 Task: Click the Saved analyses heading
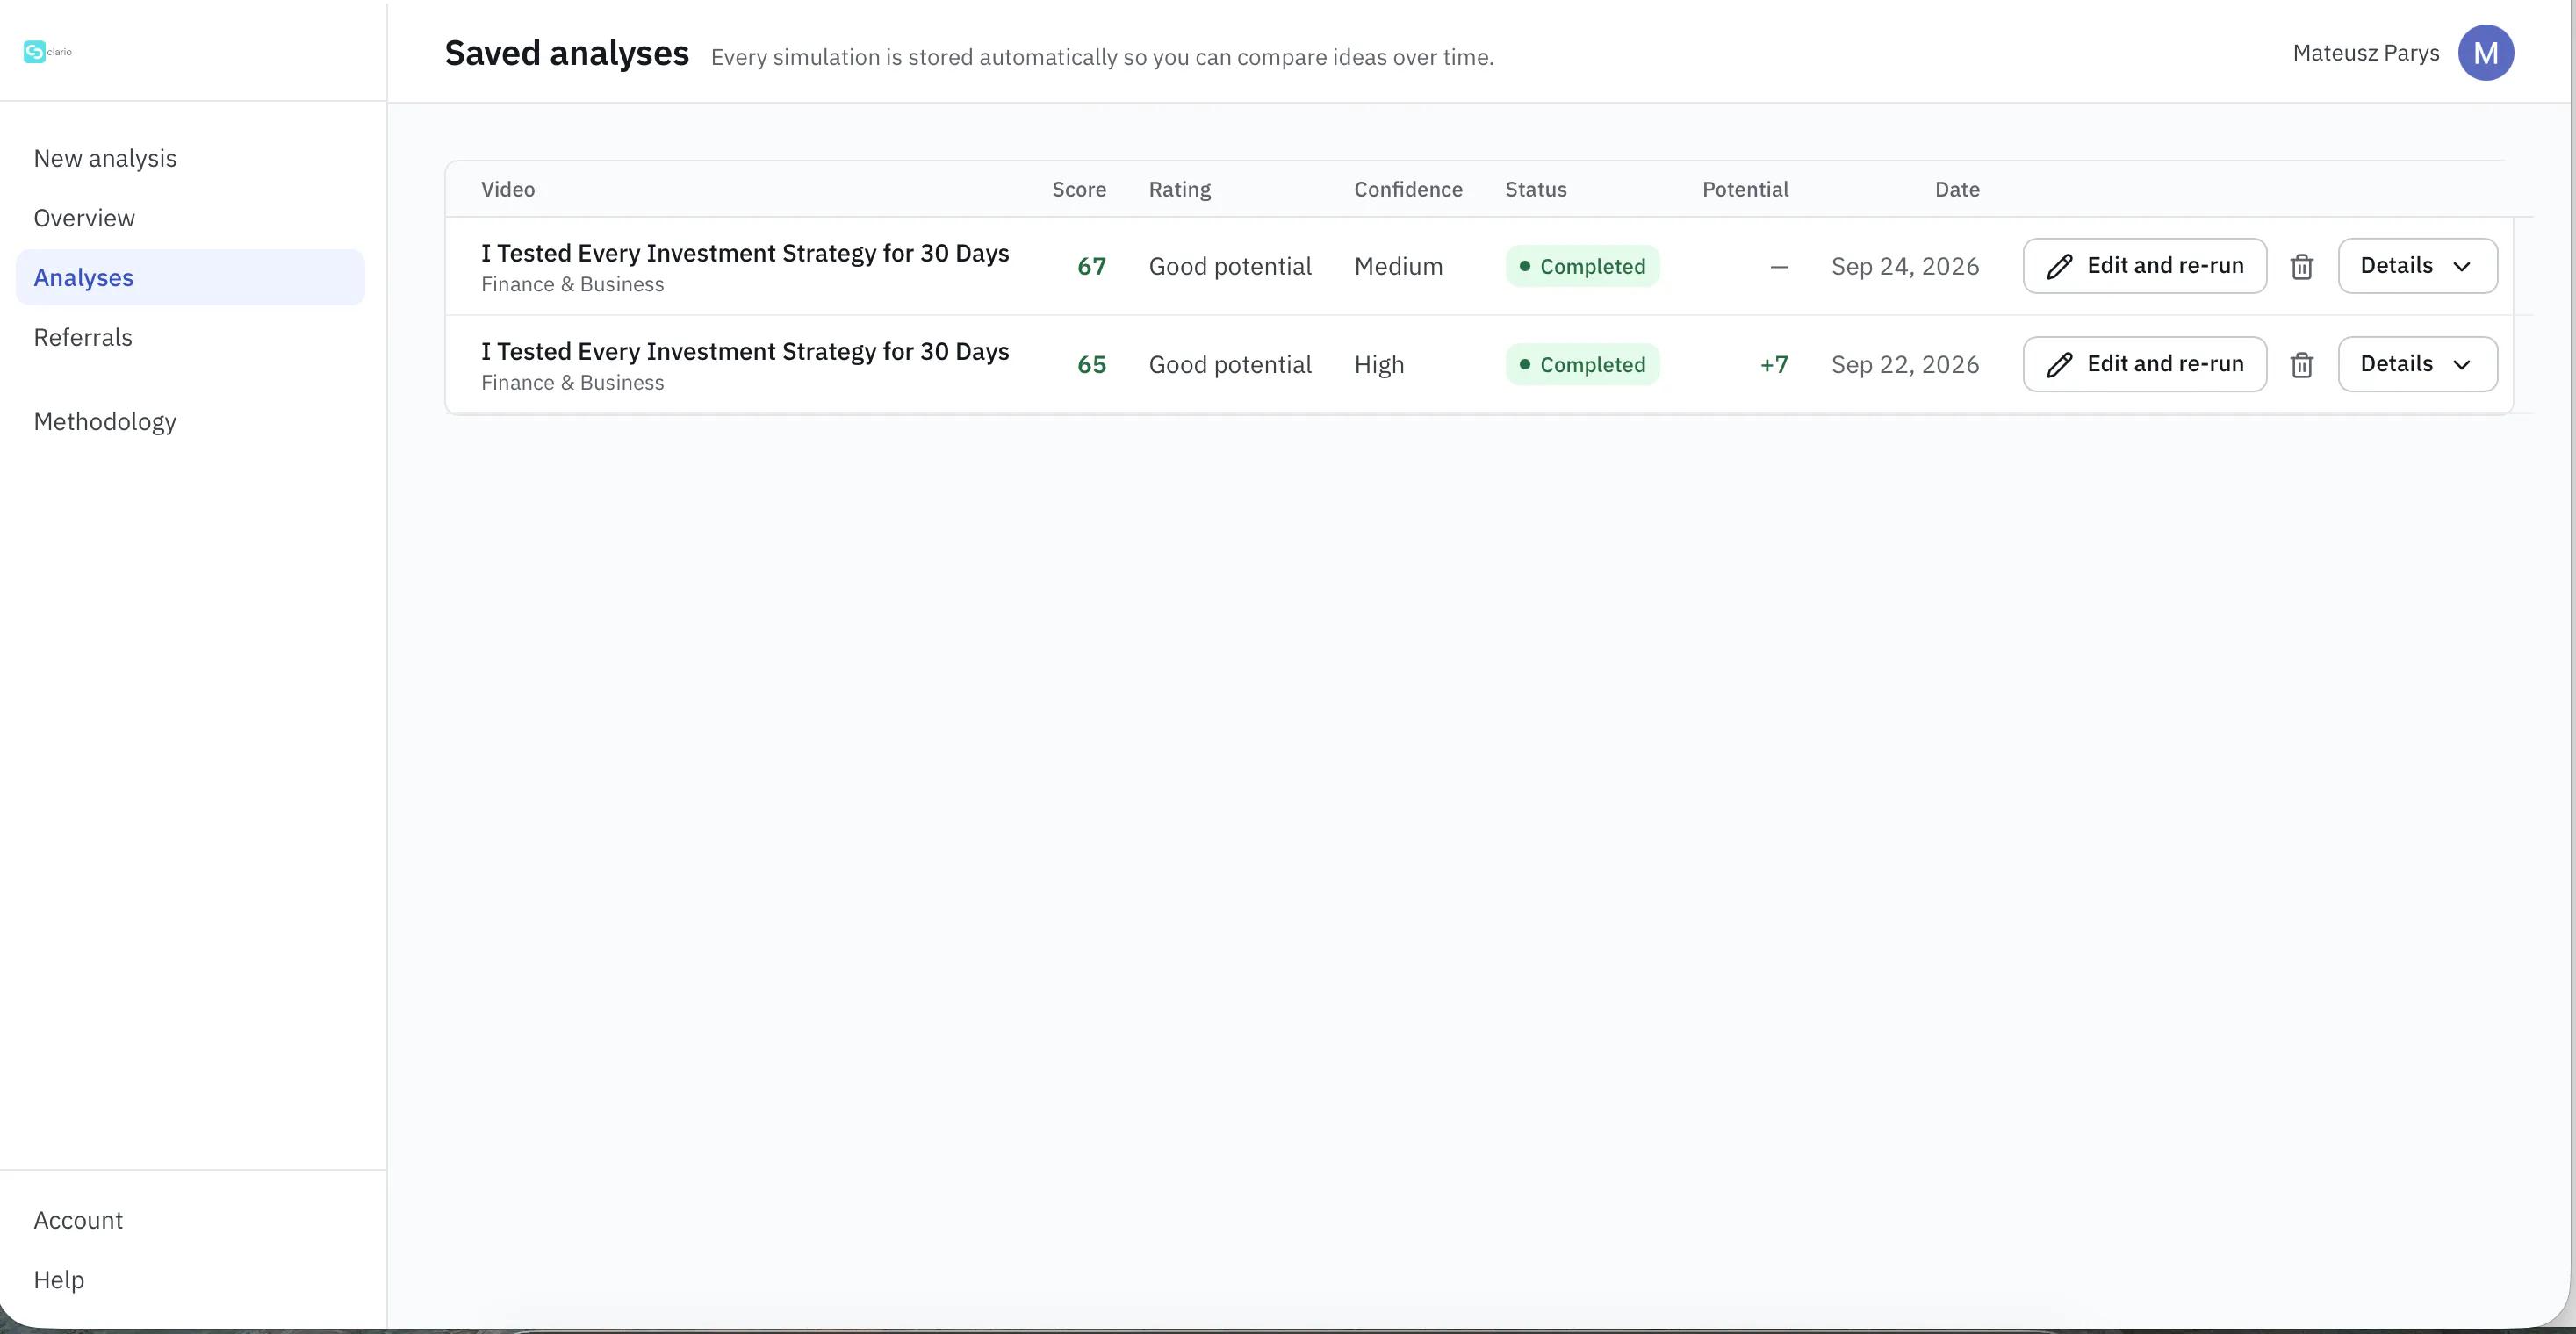coord(566,53)
